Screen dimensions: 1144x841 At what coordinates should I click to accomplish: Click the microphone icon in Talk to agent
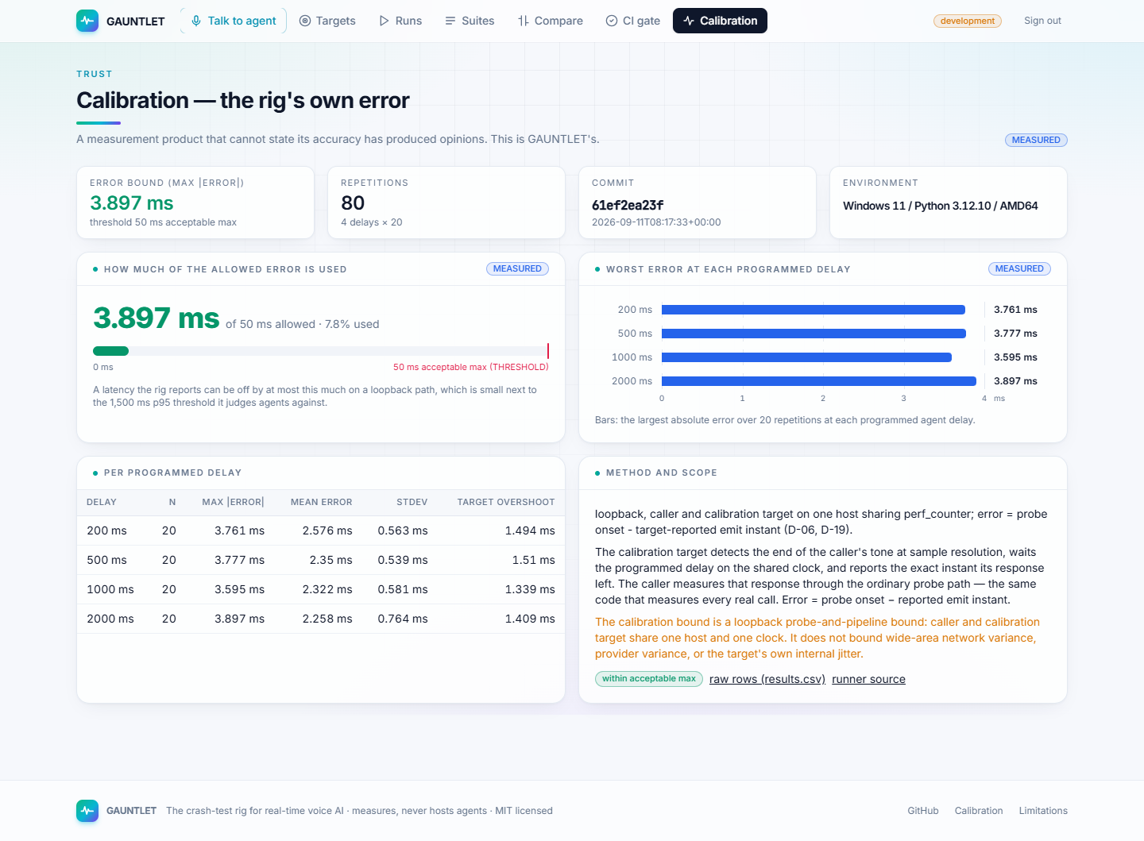[196, 21]
